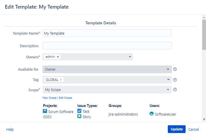Remove the GLOBAL tag
The height and width of the screenshot is (135, 206).
pyautogui.click(x=61, y=80)
